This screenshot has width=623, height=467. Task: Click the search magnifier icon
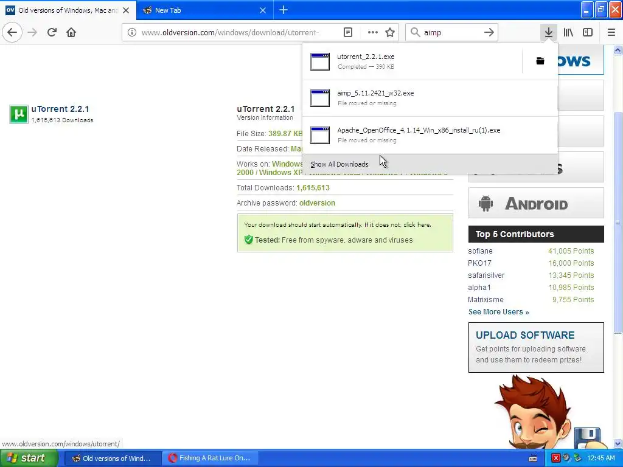415,32
